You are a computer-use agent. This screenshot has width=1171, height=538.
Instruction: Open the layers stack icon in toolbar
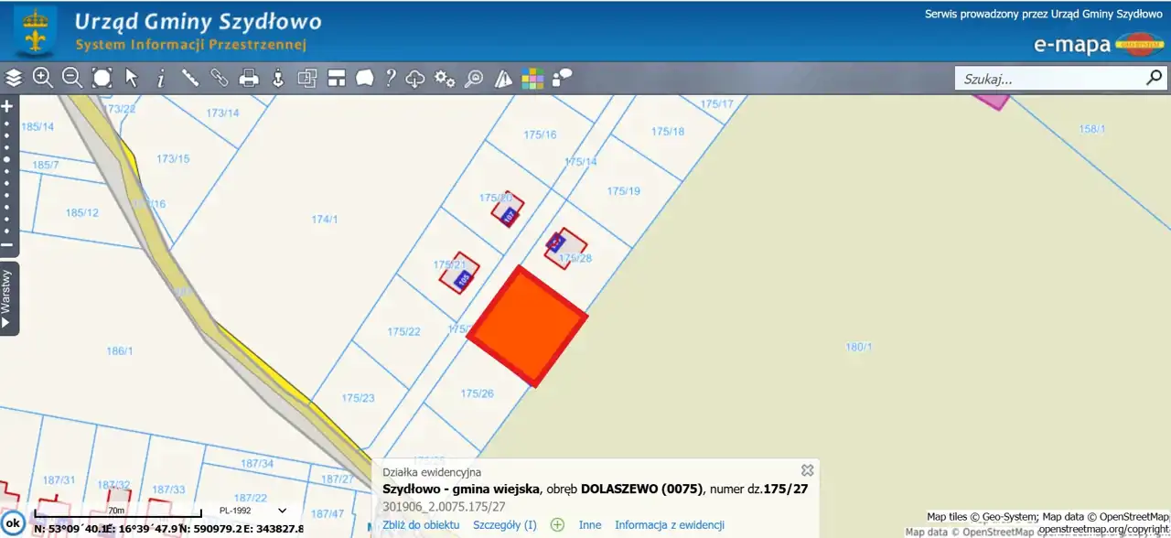pos(14,78)
